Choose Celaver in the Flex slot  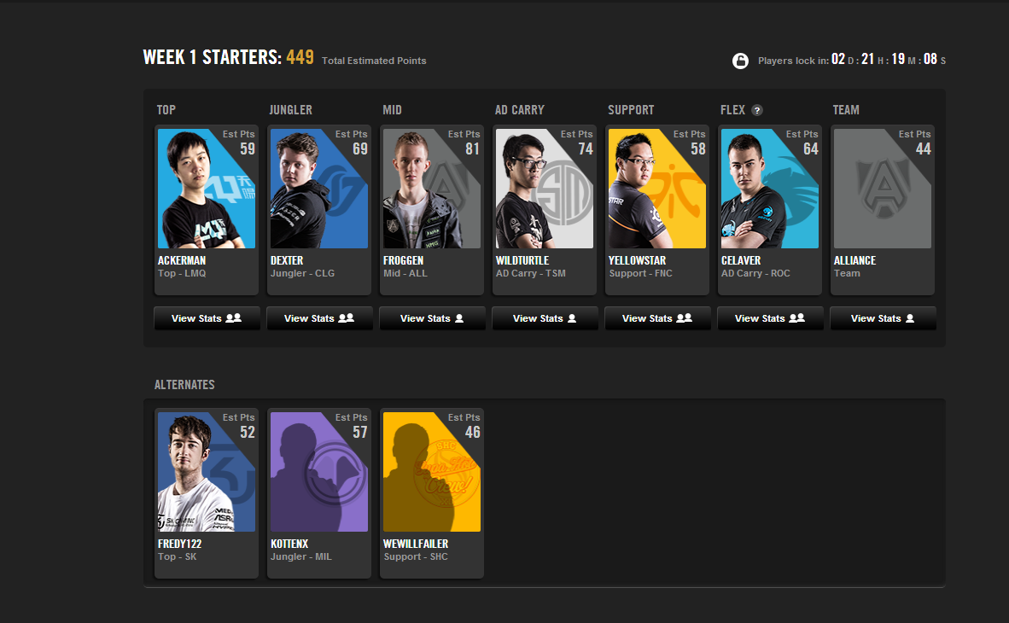coord(770,210)
